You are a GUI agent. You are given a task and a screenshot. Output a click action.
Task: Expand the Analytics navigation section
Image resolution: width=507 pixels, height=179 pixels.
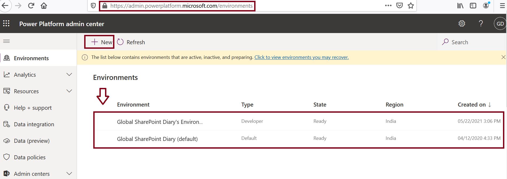pos(69,75)
